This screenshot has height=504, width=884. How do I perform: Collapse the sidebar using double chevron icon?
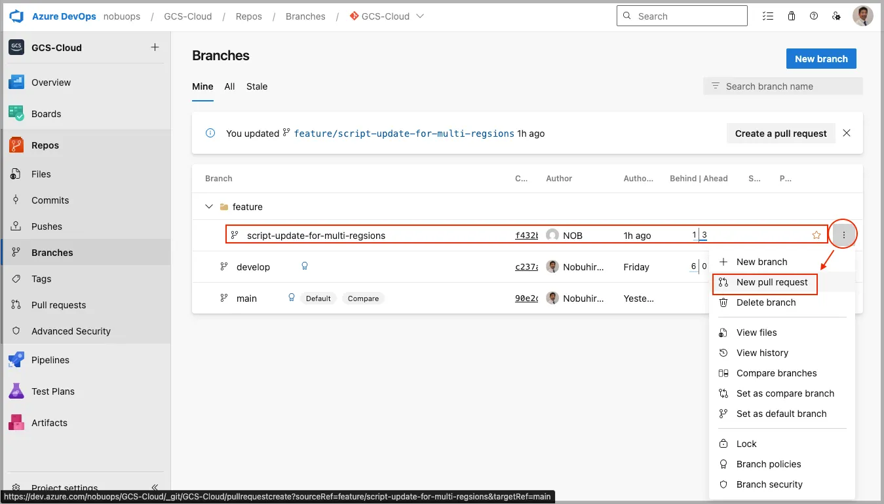pos(155,488)
